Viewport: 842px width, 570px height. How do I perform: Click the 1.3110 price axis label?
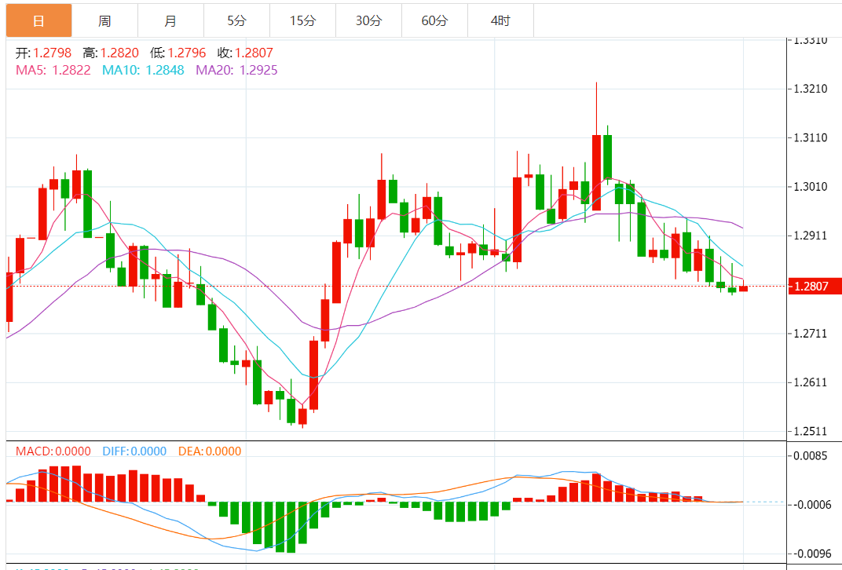coord(811,138)
